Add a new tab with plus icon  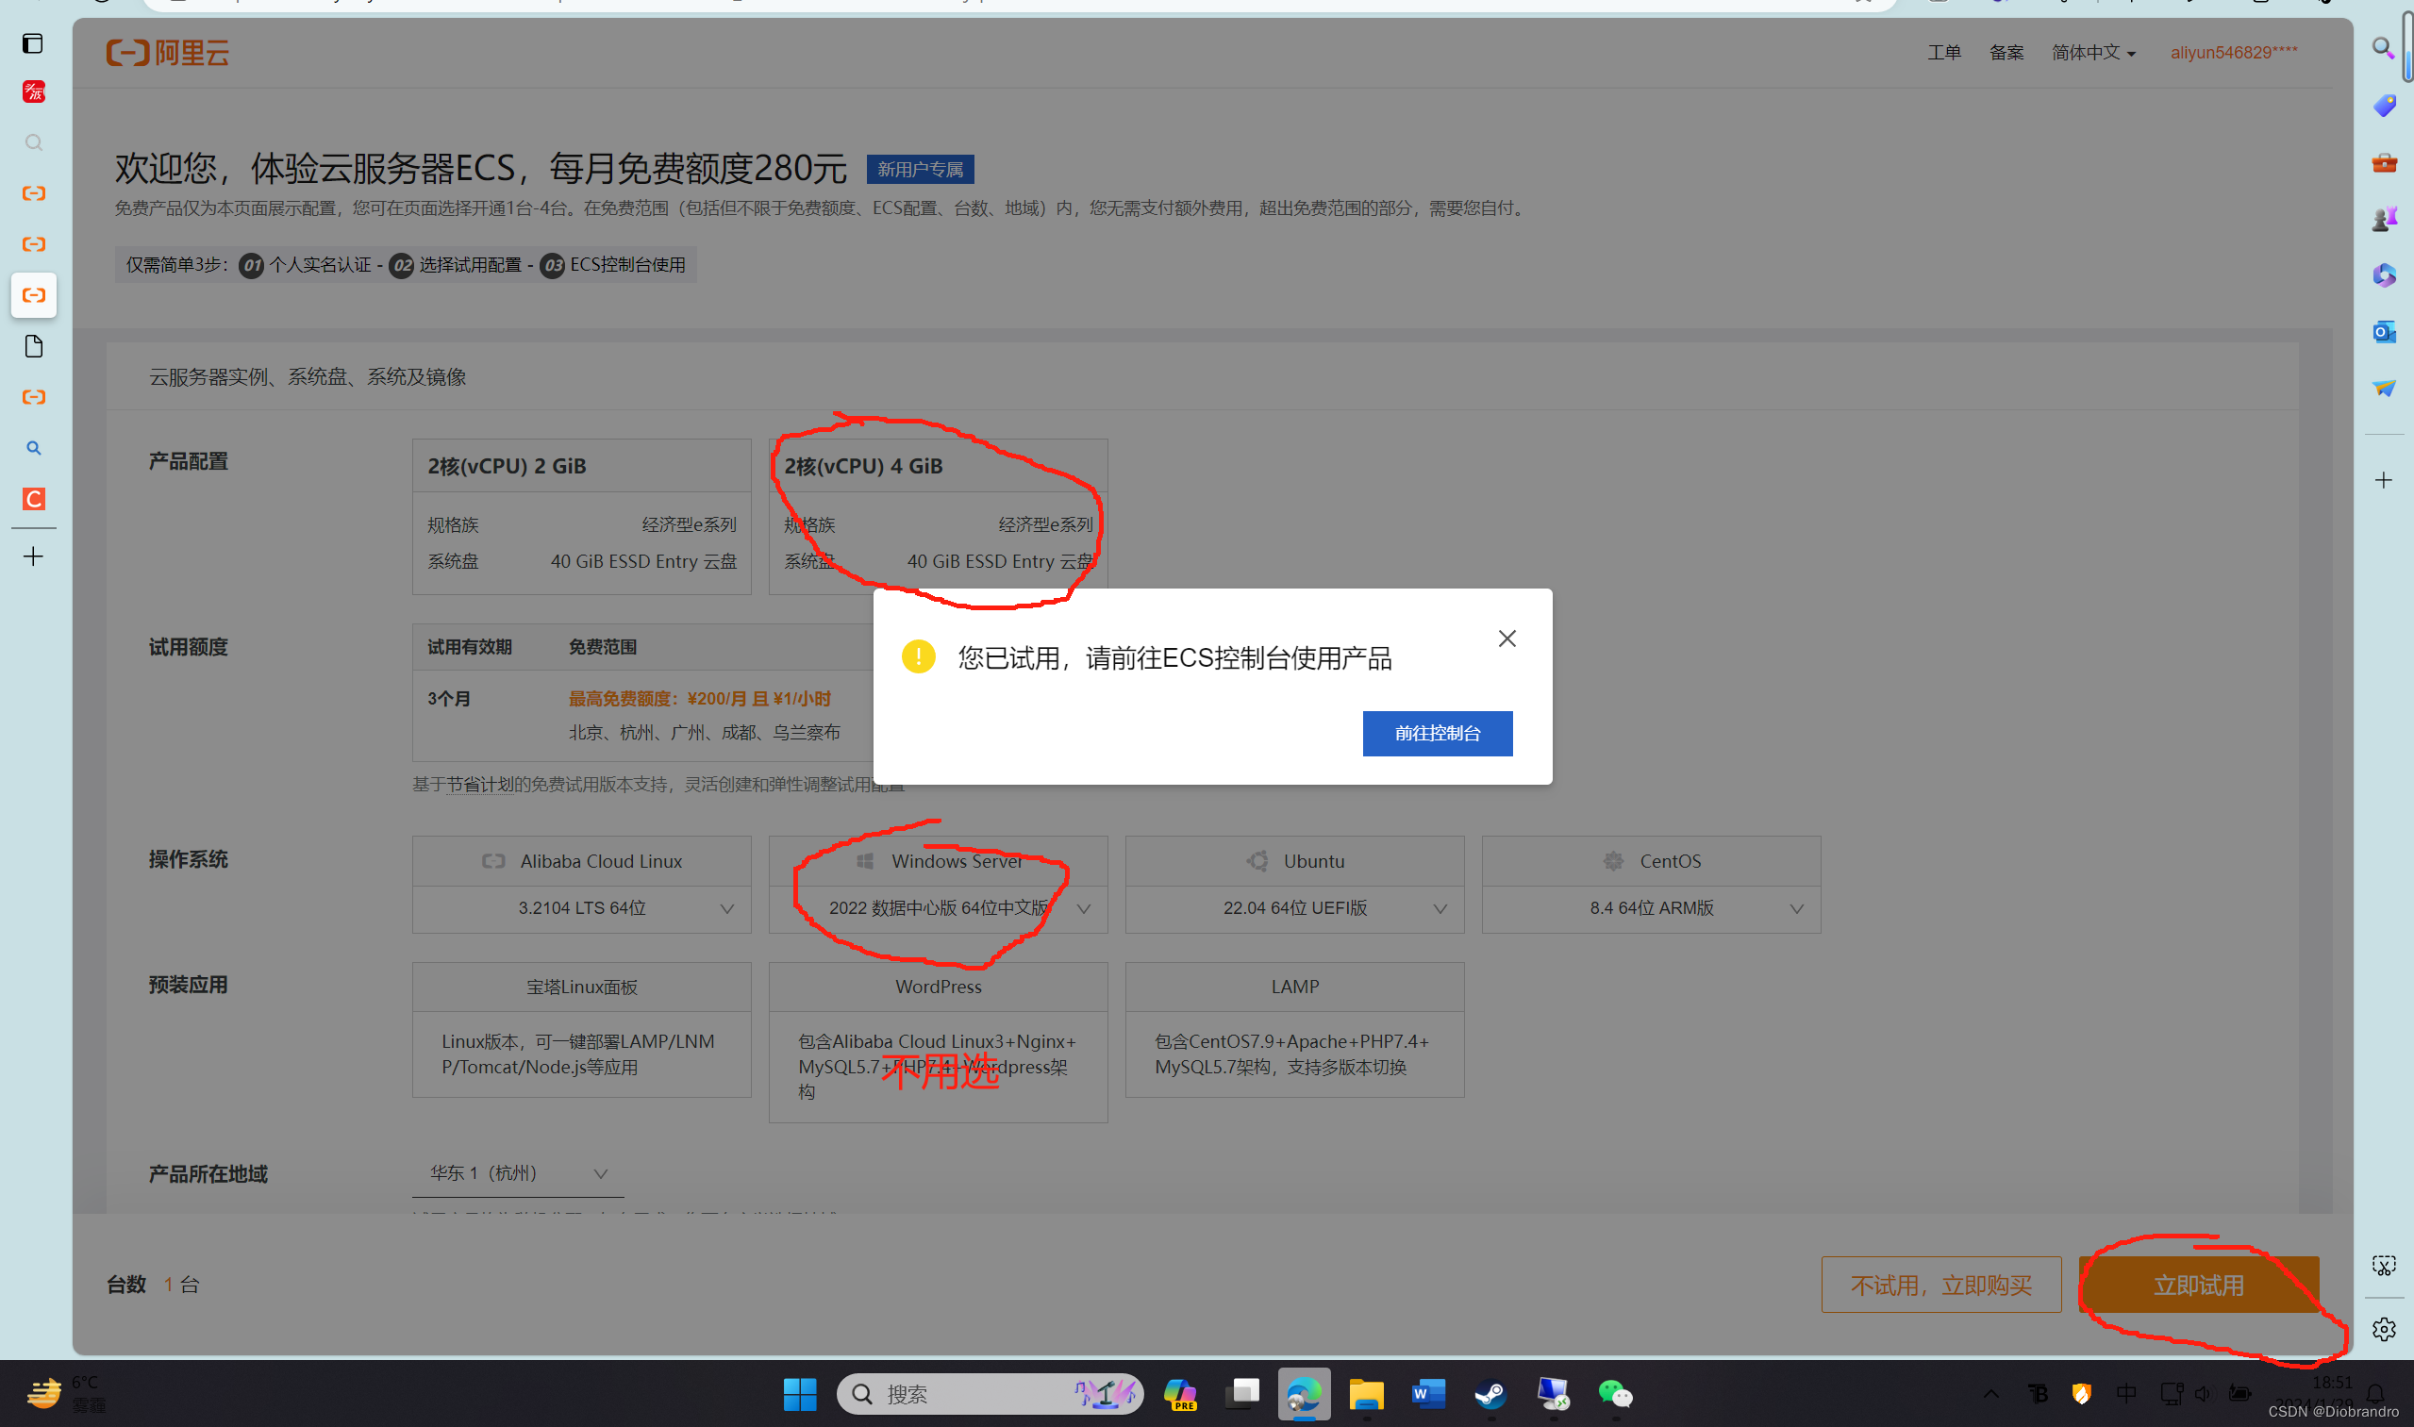(34, 556)
